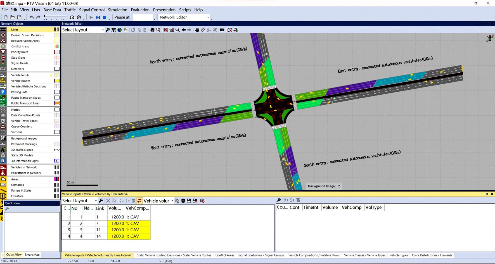Switch to Conflict Areas list tab

225,255
